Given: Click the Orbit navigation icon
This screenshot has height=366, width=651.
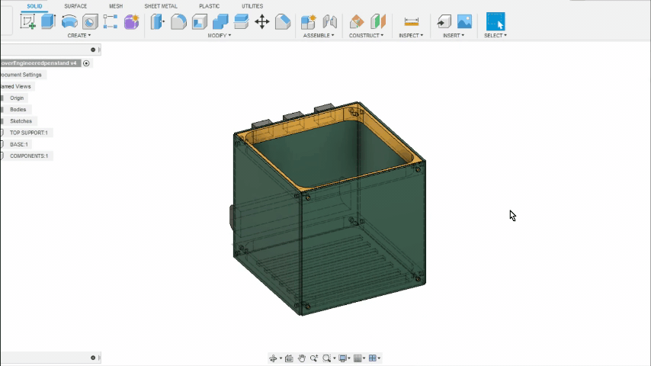Looking at the screenshot, I should (x=273, y=358).
